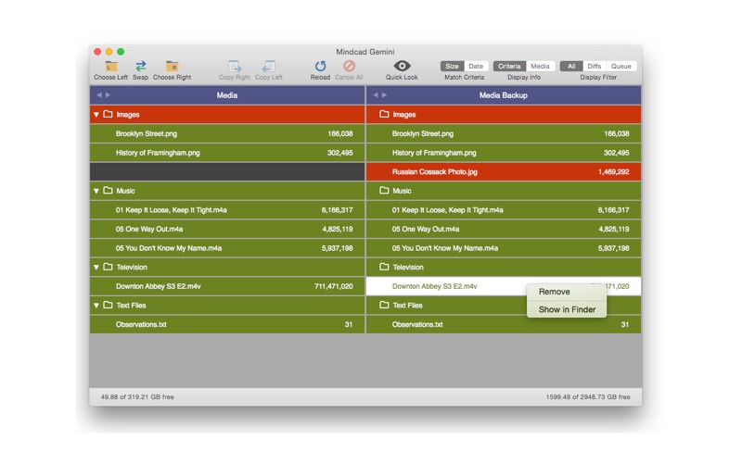Image resolution: width=742 pixels, height=463 pixels.
Task: Click size 1,469,292 of Russian Cossack Photo
Action: [x=613, y=172]
